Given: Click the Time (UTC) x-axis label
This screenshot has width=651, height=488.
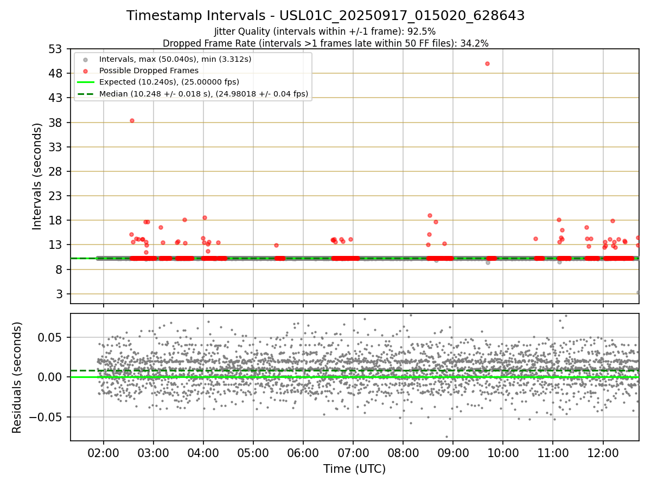Looking at the screenshot, I should point(354,469).
